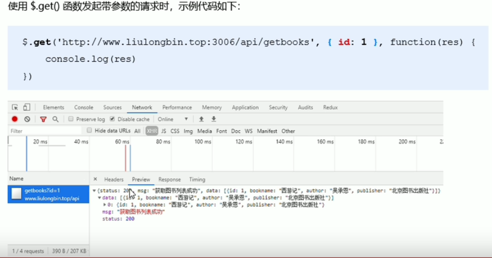
Task: Click the inspect element picker icon
Action: click(x=15, y=107)
